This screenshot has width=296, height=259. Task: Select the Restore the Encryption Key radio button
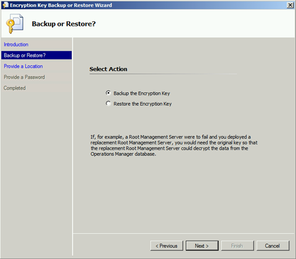tap(108, 104)
